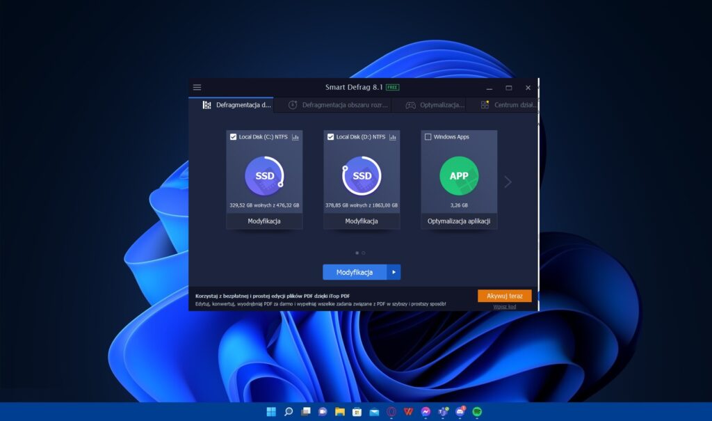Click the SSD circle for Local Disk (D:)
712x421 pixels.
pyautogui.click(x=362, y=176)
